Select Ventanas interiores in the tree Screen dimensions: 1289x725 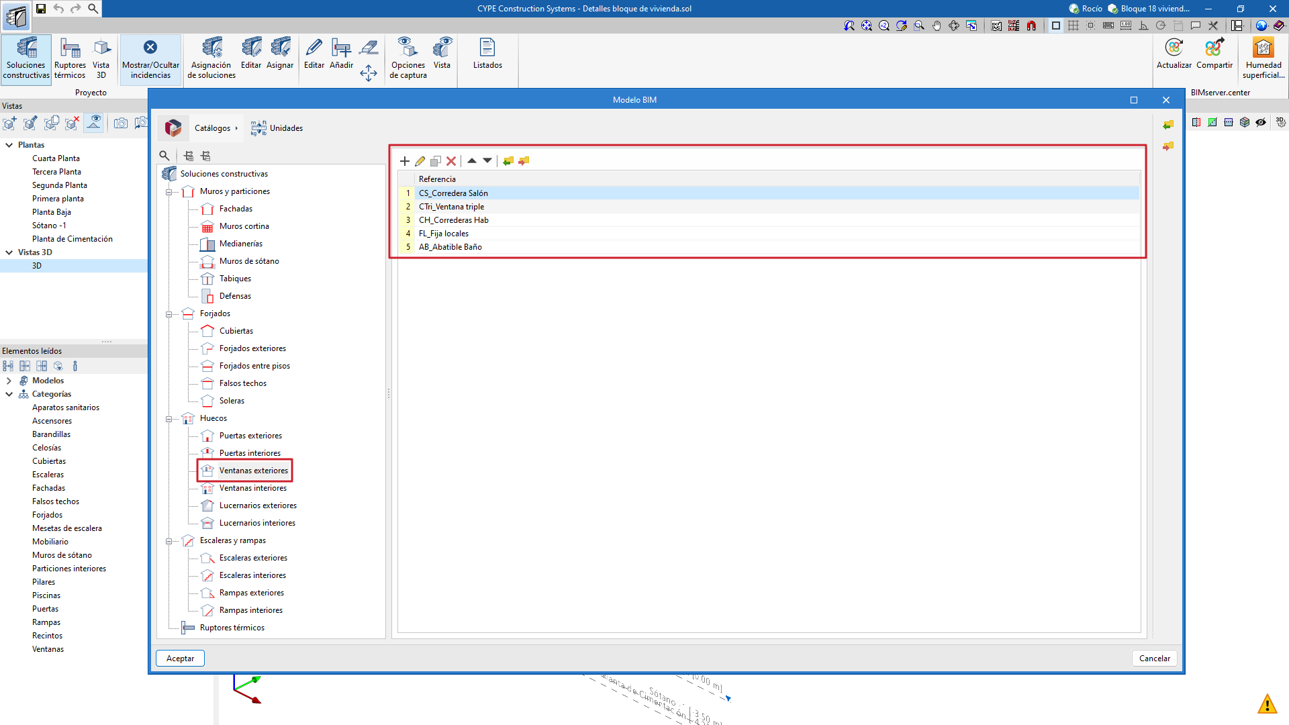click(252, 488)
